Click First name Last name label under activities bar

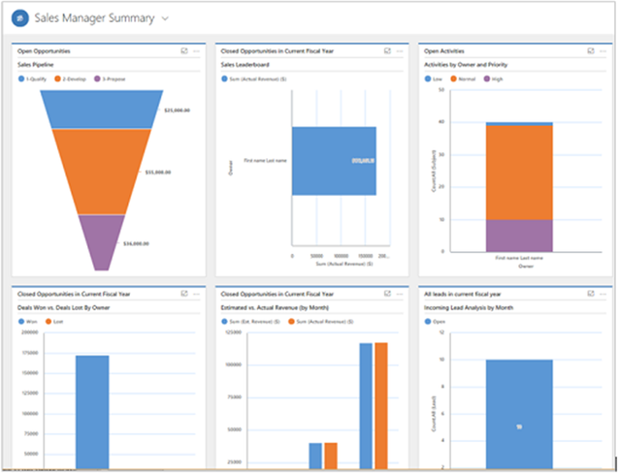coord(519,258)
